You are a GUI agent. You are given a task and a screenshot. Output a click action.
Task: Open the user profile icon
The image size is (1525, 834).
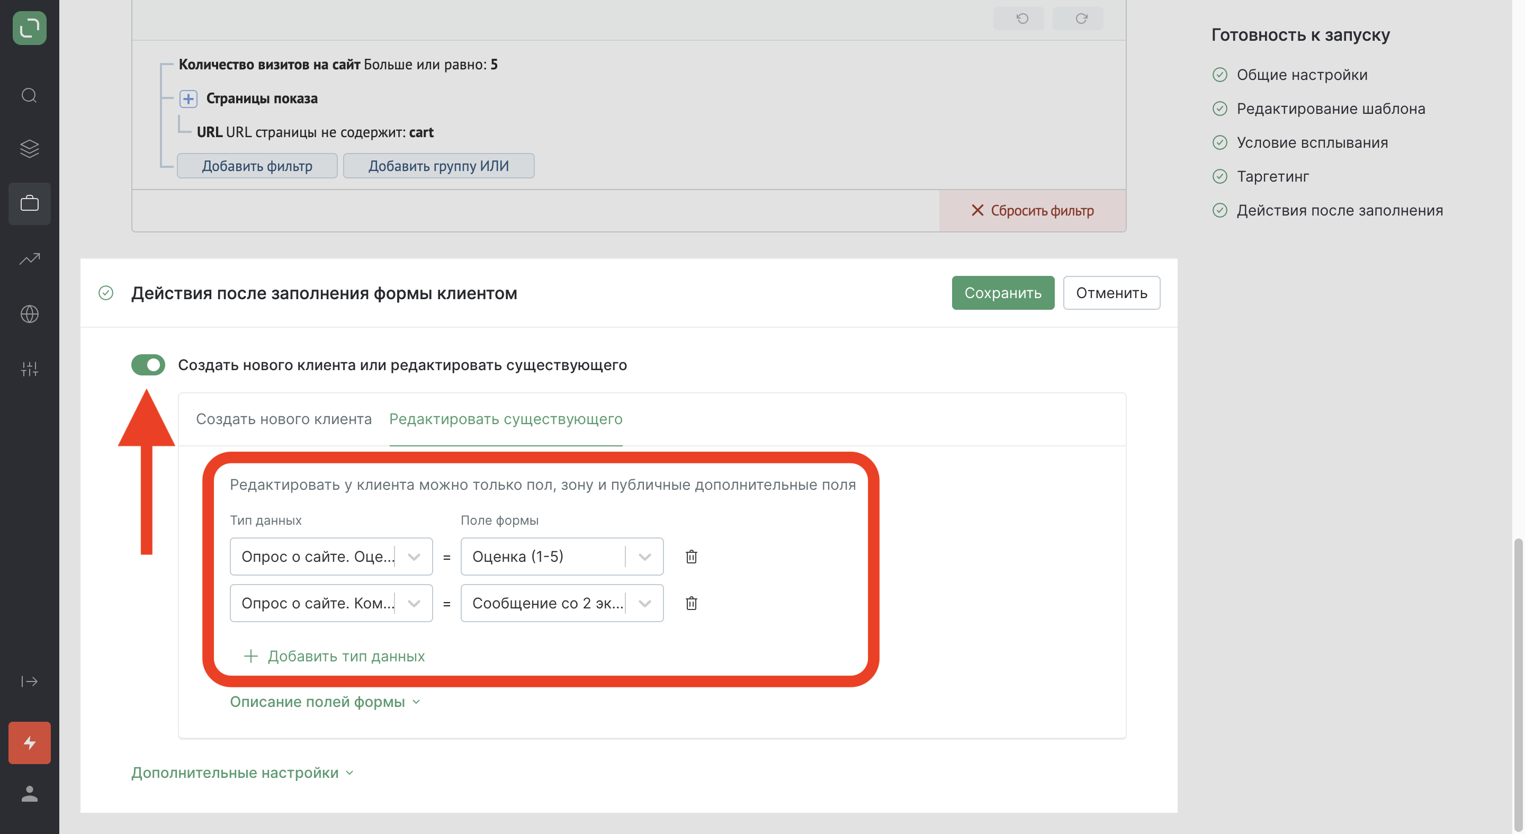pyautogui.click(x=29, y=794)
